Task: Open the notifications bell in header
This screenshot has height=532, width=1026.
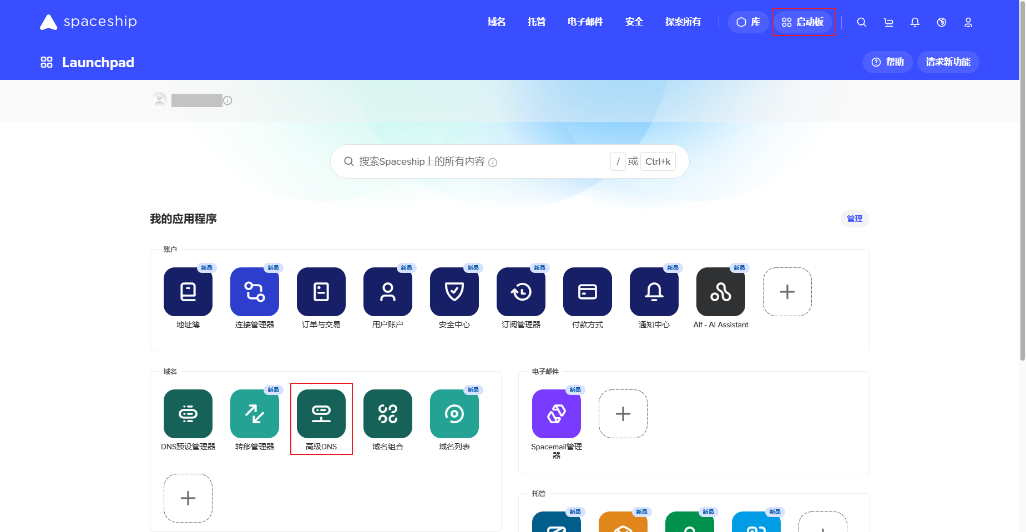Action: point(915,22)
